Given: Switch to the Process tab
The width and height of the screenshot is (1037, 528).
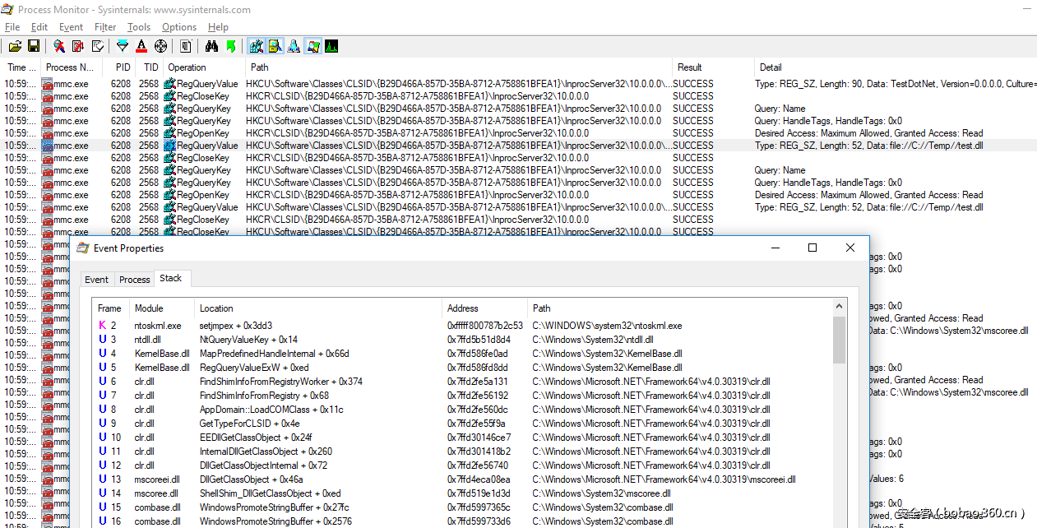Looking at the screenshot, I should [x=135, y=280].
